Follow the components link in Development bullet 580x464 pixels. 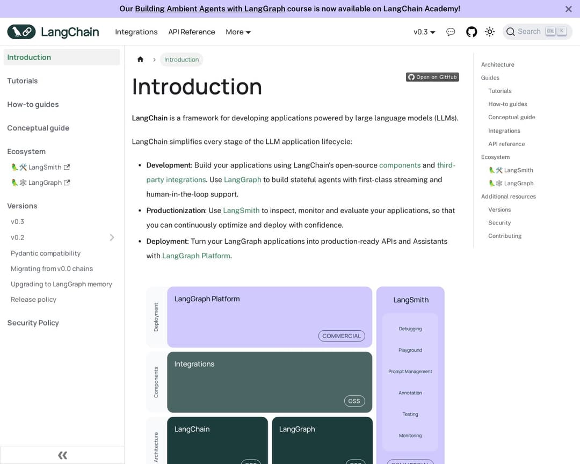click(400, 165)
